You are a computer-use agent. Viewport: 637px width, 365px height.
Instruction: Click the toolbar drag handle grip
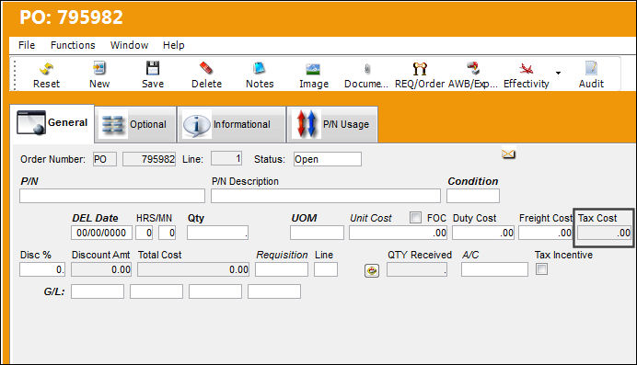pyautogui.click(x=15, y=74)
